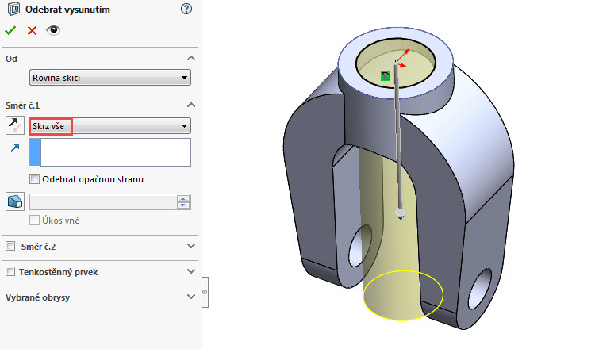Click the Vybrané obrysy label
The image size is (595, 349).
coord(37,297)
